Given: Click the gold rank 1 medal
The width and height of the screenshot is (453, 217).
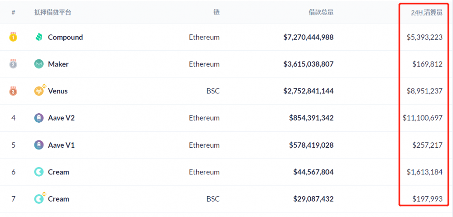Looking at the screenshot, I should click(x=13, y=37).
